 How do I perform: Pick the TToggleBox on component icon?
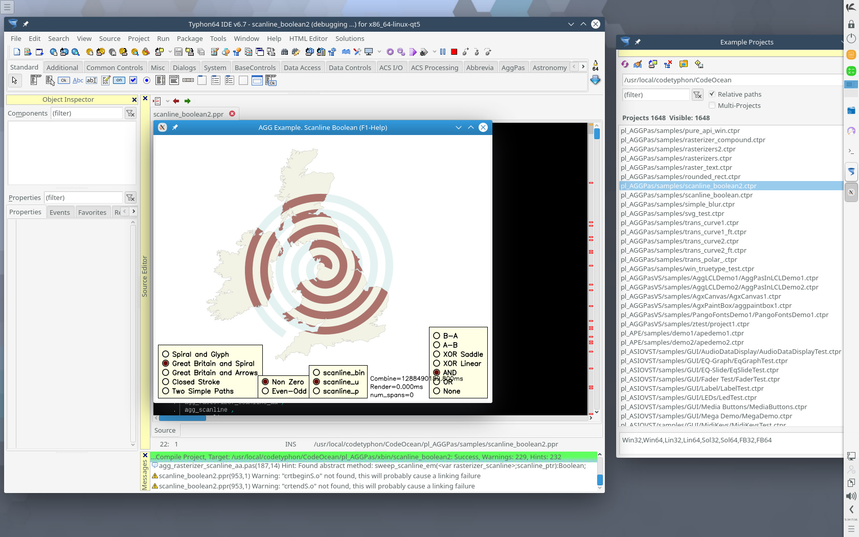[x=119, y=80]
